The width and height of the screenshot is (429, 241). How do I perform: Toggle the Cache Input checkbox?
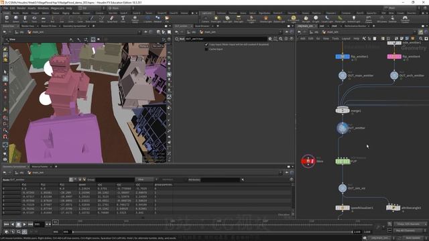pos(206,49)
